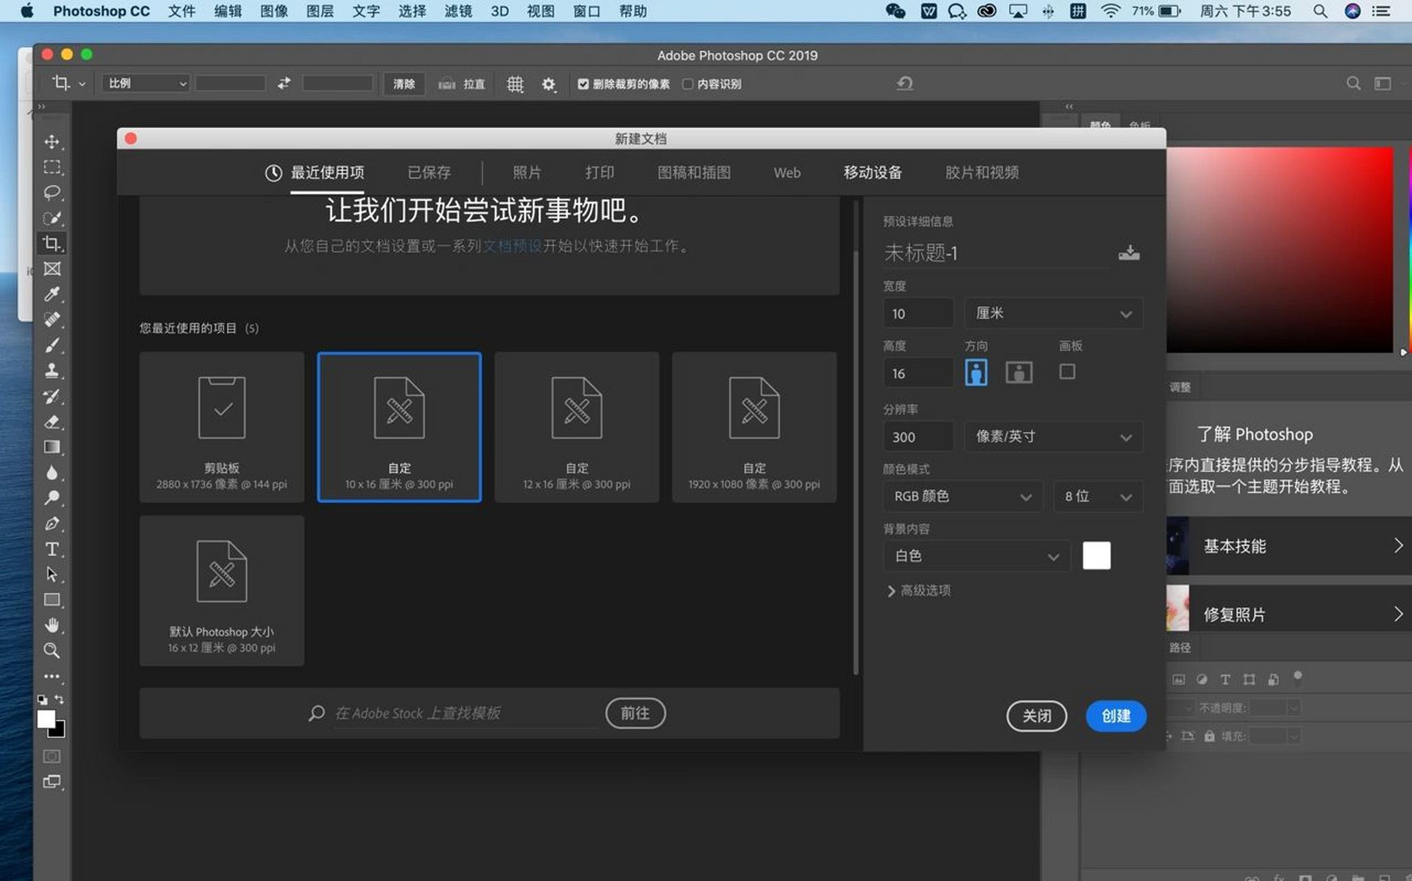
Task: Uncheck the 删除裁剪的像素 checkbox
Action: (583, 83)
